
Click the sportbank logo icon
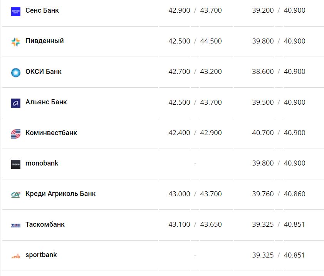pos(16,256)
